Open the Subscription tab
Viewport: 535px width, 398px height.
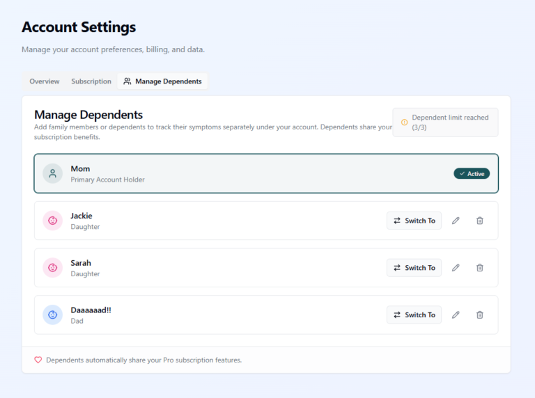(91, 81)
